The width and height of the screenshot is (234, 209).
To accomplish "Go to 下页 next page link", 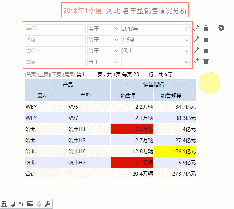I will tap(56, 74).
